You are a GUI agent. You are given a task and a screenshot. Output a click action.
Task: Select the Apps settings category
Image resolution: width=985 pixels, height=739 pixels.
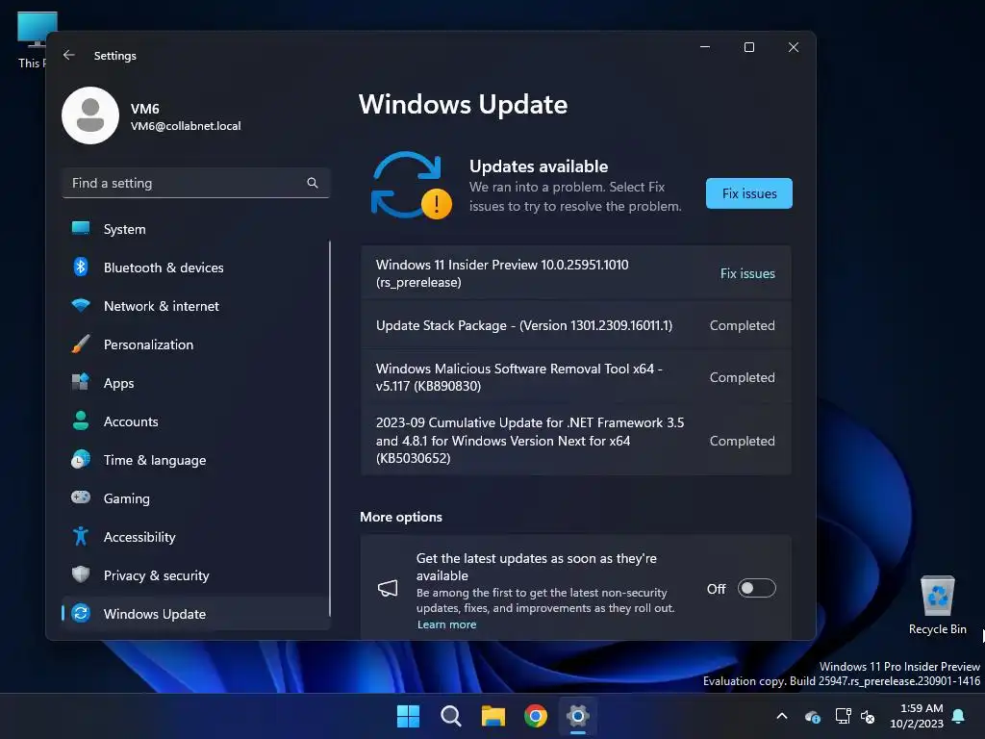tap(195, 383)
